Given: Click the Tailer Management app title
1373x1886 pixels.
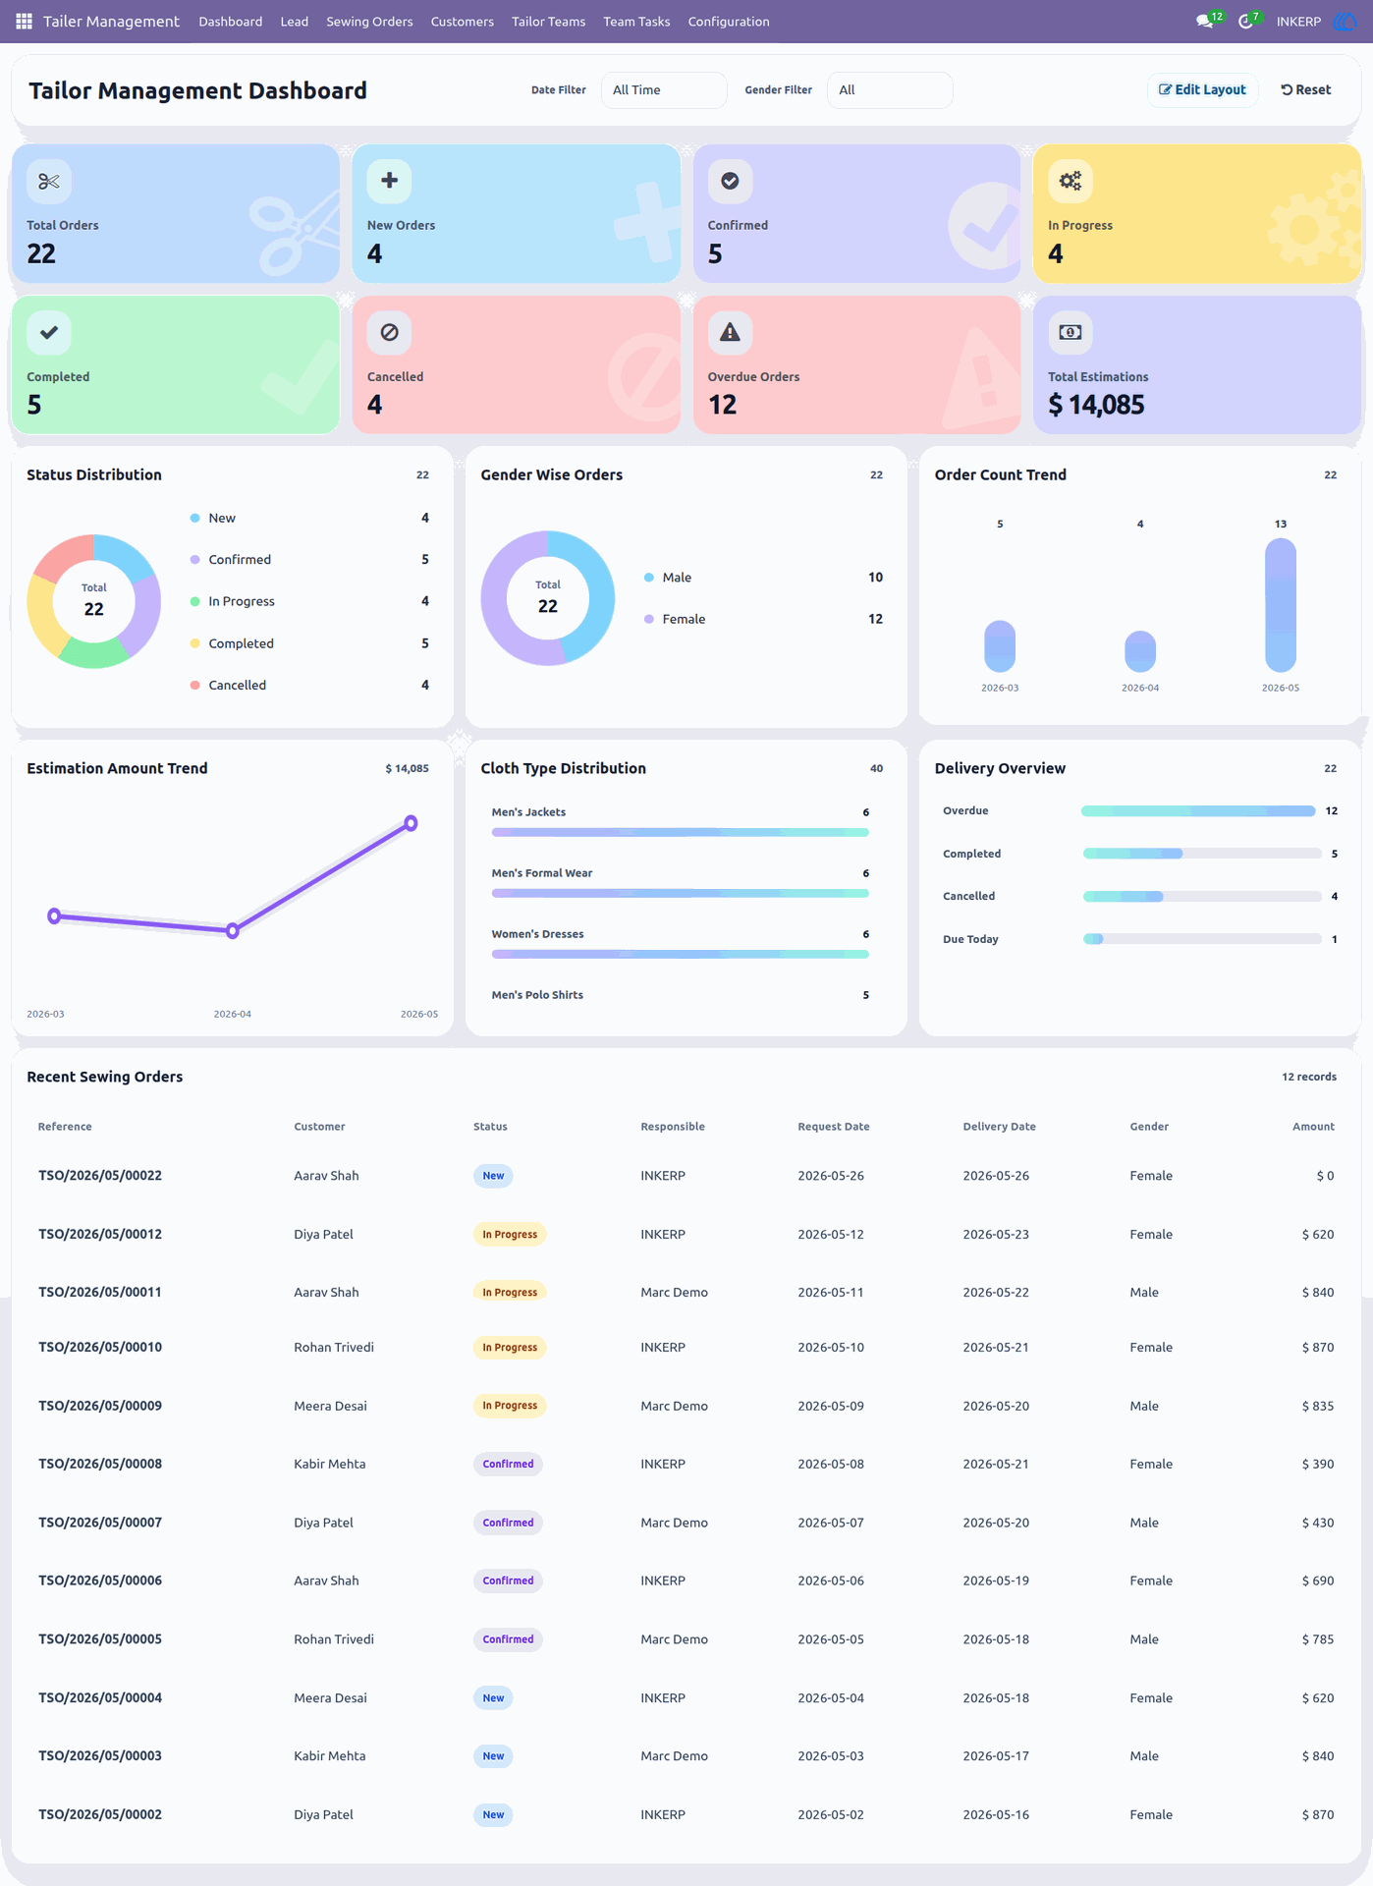Looking at the screenshot, I should (x=111, y=21).
